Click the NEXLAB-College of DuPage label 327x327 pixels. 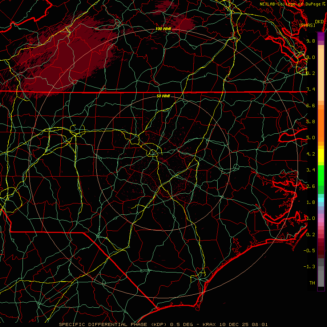[x=290, y=4]
